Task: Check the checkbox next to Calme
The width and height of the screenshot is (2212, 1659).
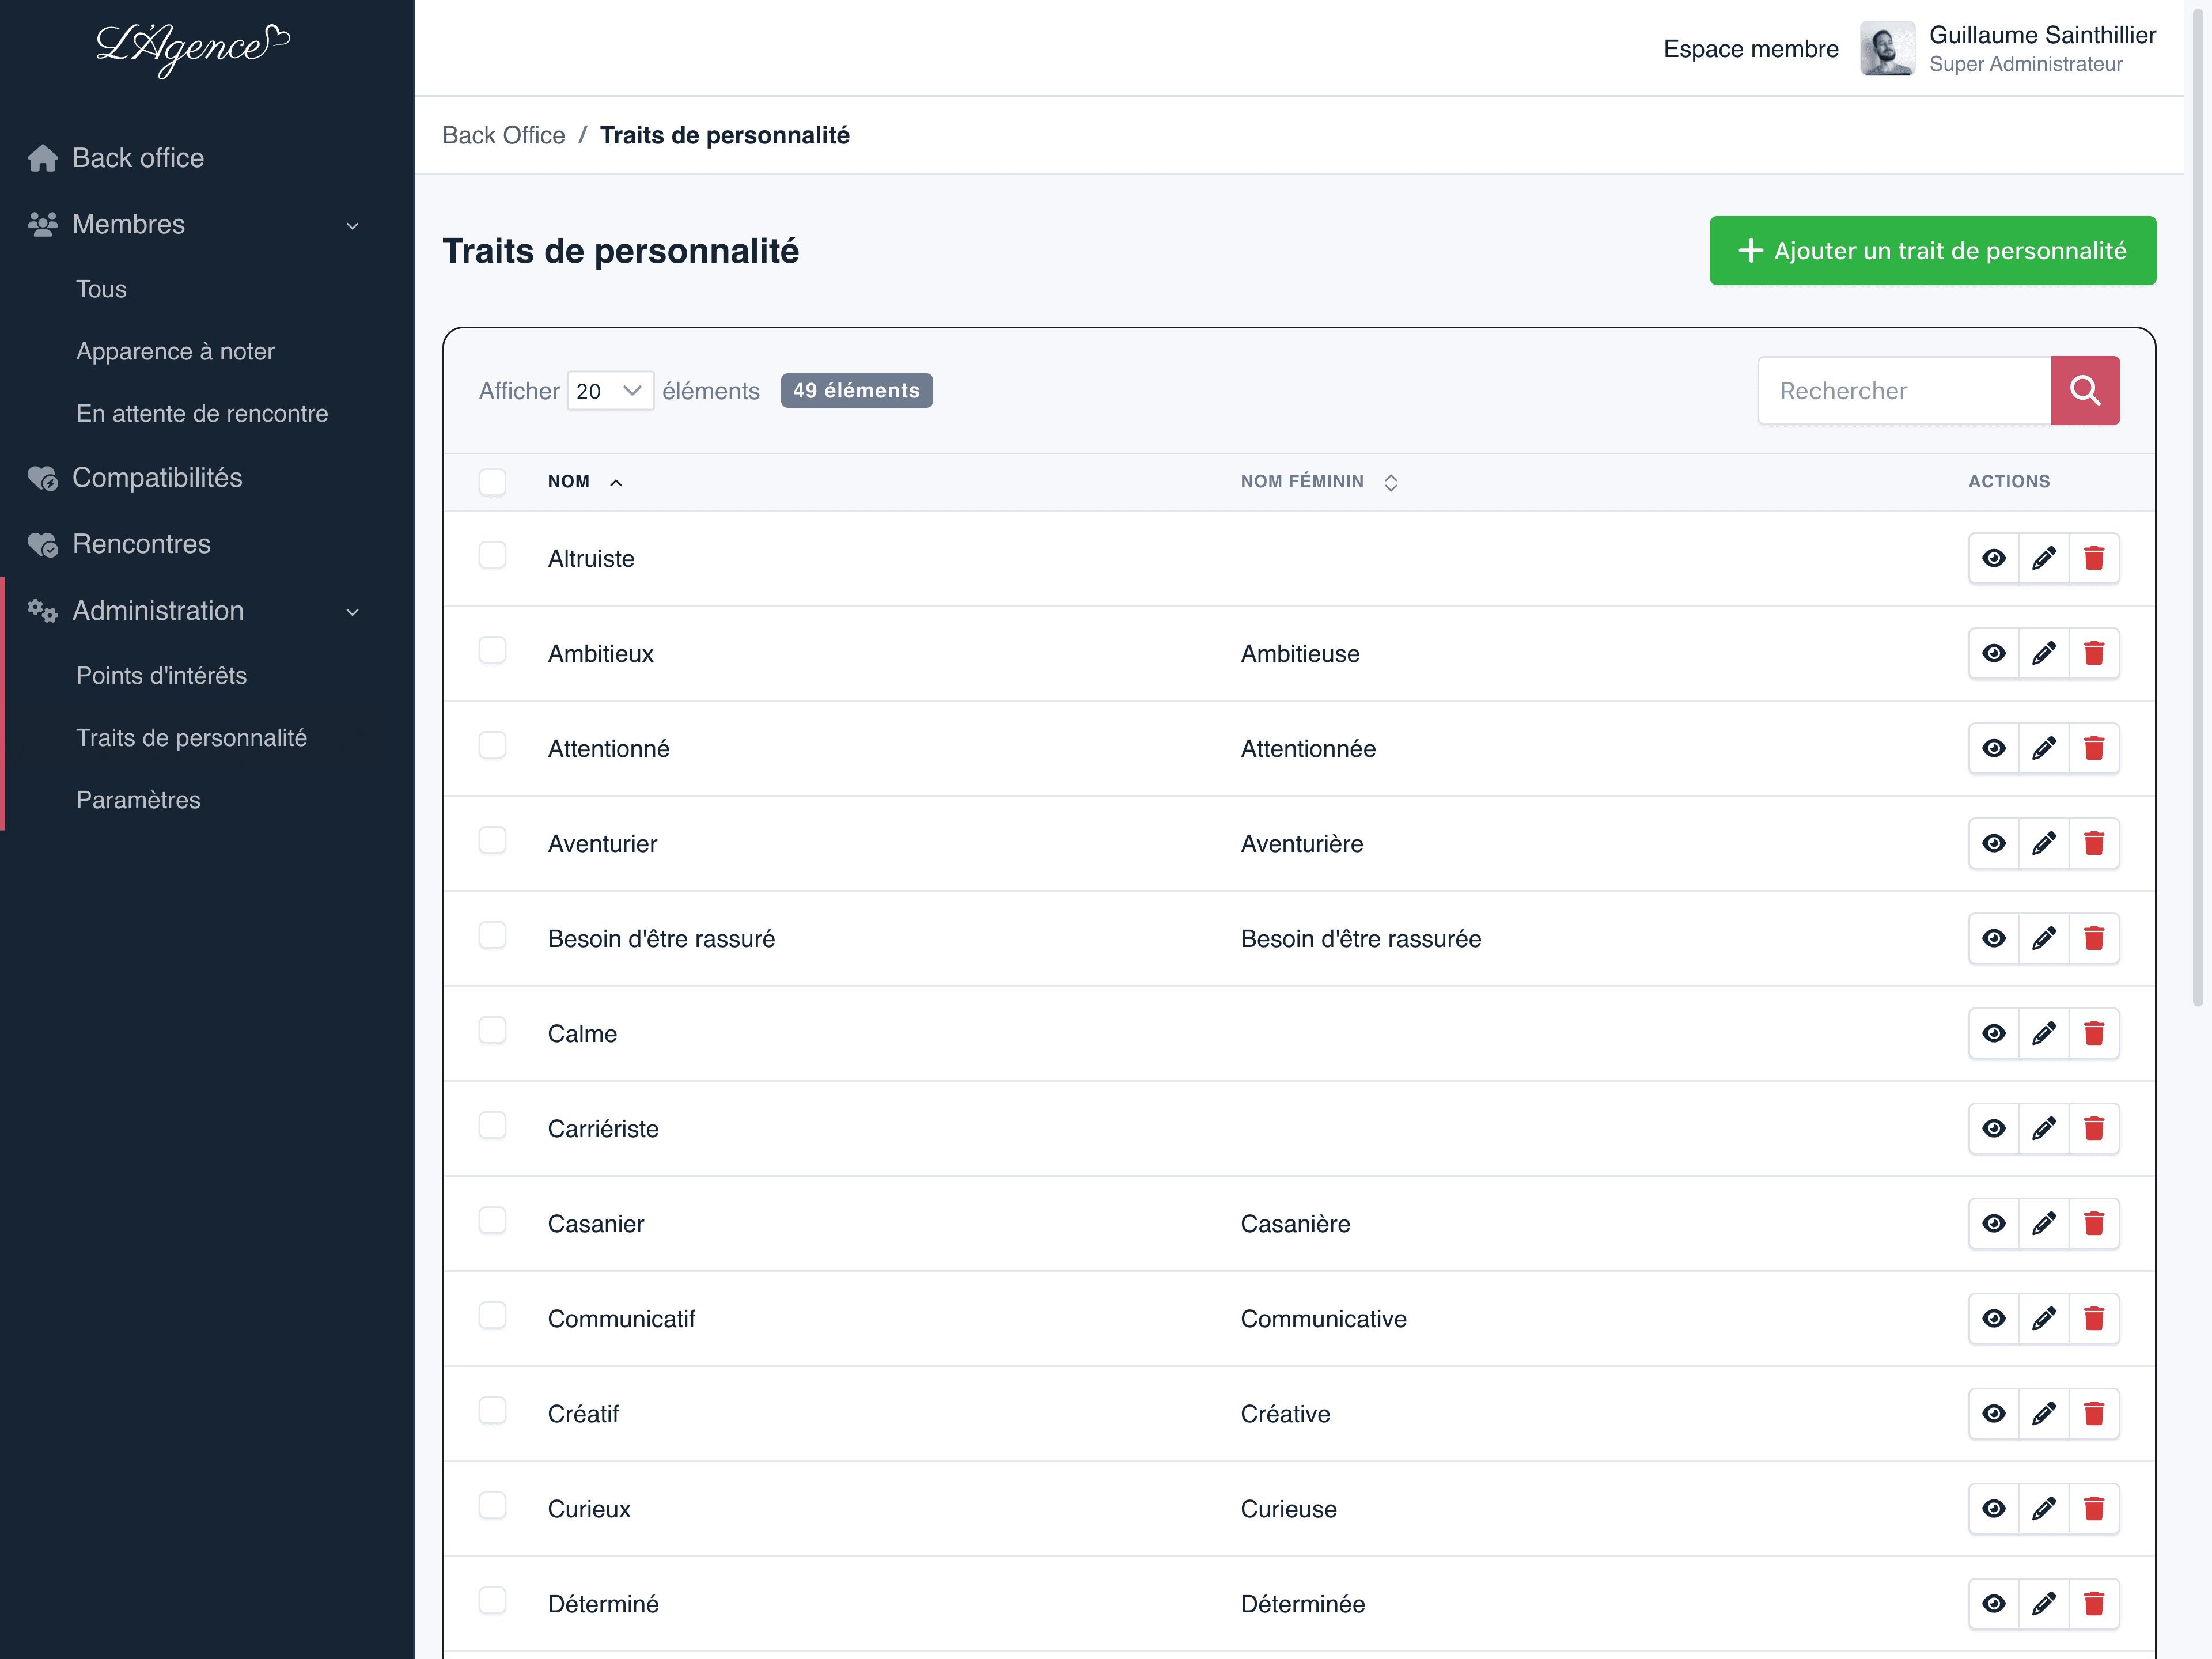Action: pos(493,1030)
